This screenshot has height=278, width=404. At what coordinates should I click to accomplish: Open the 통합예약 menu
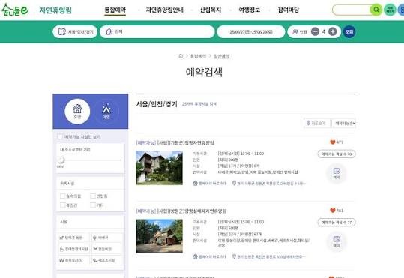(115, 10)
